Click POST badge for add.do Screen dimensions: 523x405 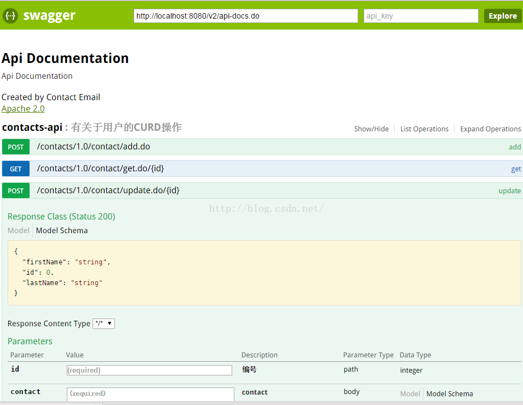point(16,147)
